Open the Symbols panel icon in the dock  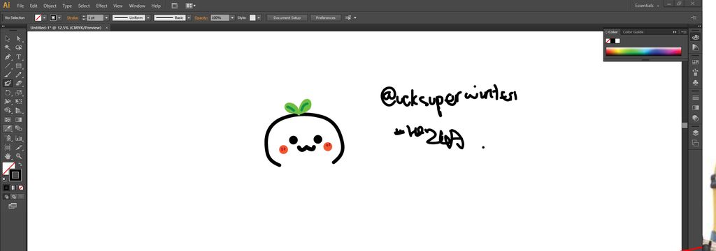[696, 82]
